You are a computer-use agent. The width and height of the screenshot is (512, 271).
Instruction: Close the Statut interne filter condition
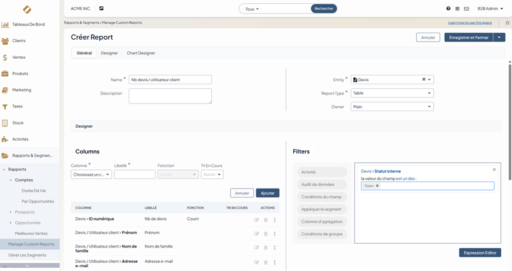494,170
